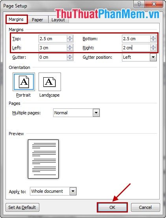
Task: Increase the Gutter value with up arrow
Action: click(70, 56)
